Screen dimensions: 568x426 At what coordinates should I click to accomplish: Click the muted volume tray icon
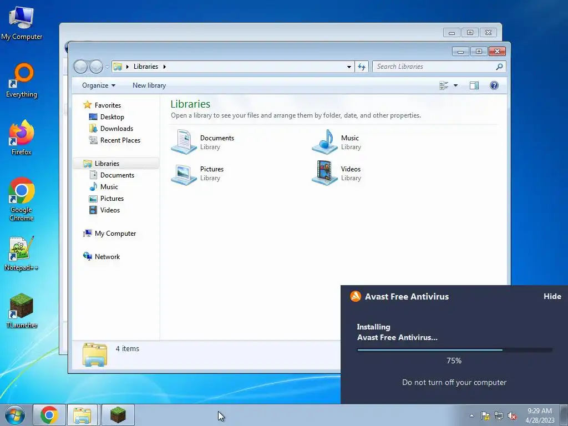tap(512, 415)
